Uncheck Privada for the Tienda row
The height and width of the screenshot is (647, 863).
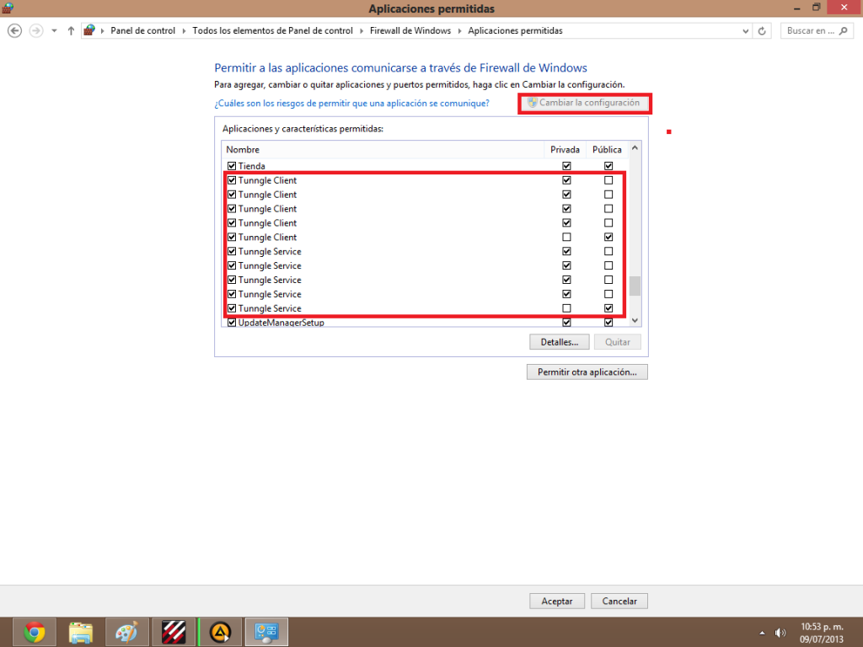pyautogui.click(x=566, y=166)
